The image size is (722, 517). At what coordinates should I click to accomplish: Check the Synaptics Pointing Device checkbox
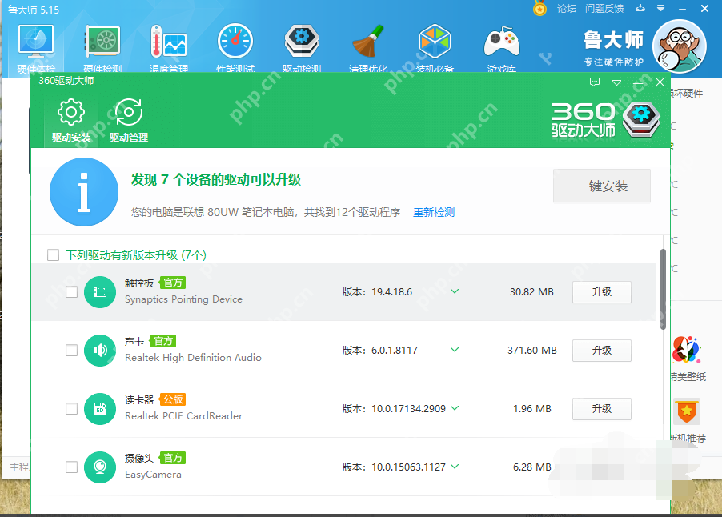[71, 292]
